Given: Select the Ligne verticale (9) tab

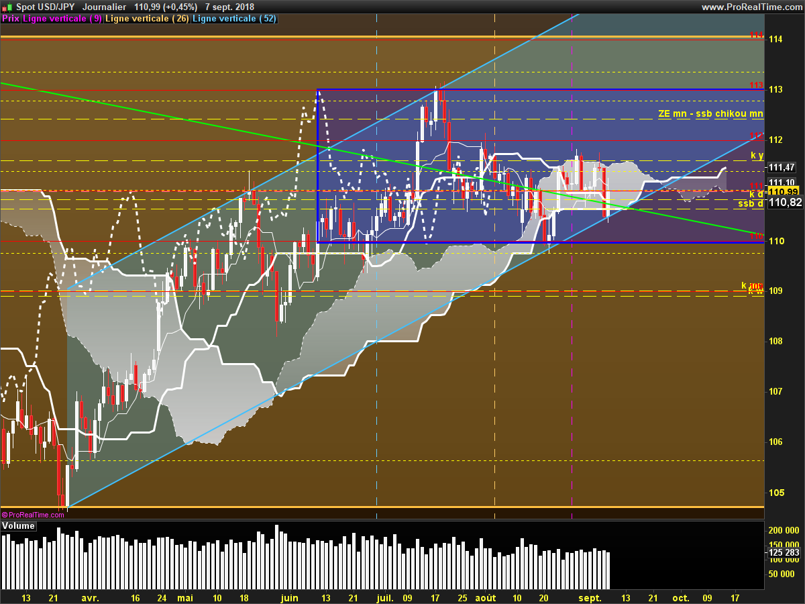Looking at the screenshot, I should [63, 19].
